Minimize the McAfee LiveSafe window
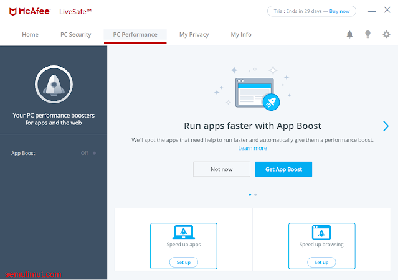 click(372, 11)
